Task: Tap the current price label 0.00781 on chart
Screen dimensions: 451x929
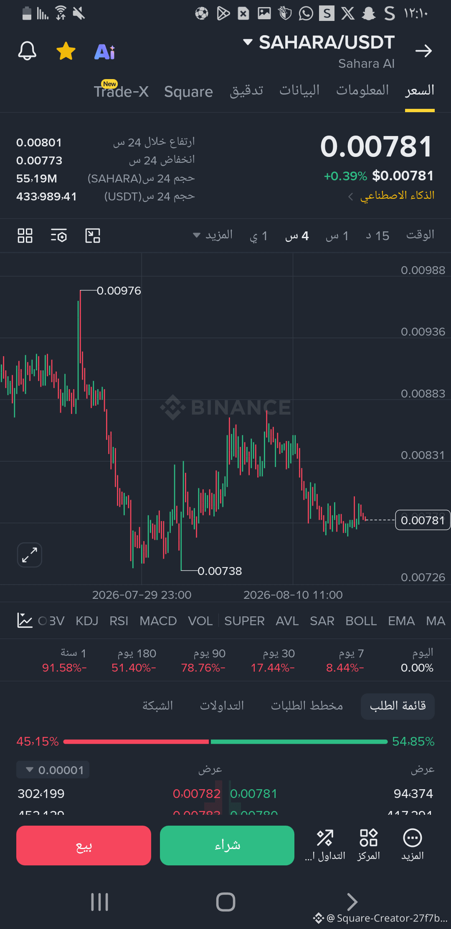Action: point(423,520)
